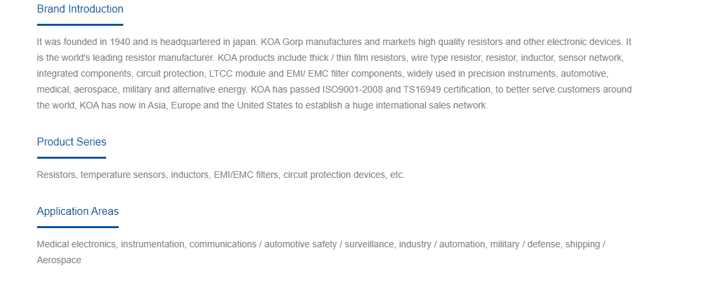Click 'circuit protection devices, etc.' text
The width and height of the screenshot is (712, 287).
pyautogui.click(x=344, y=175)
